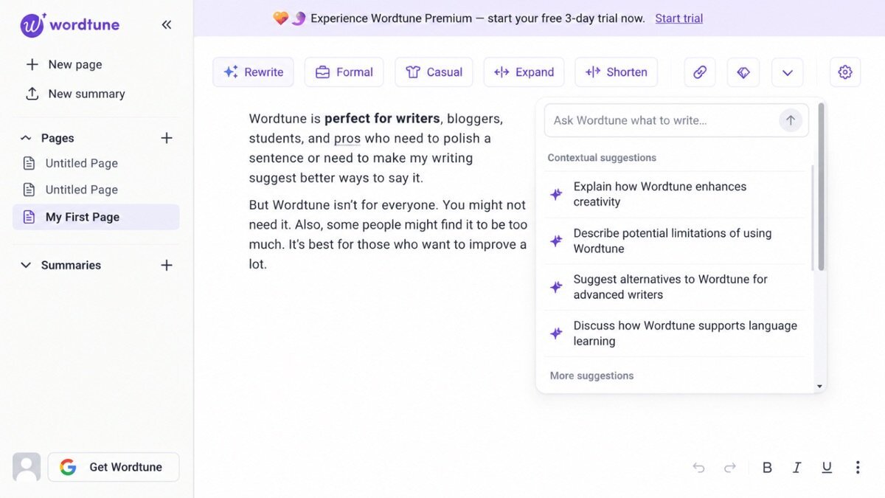Click the Google logo on Get Wordtune
885x498 pixels.
[68, 467]
